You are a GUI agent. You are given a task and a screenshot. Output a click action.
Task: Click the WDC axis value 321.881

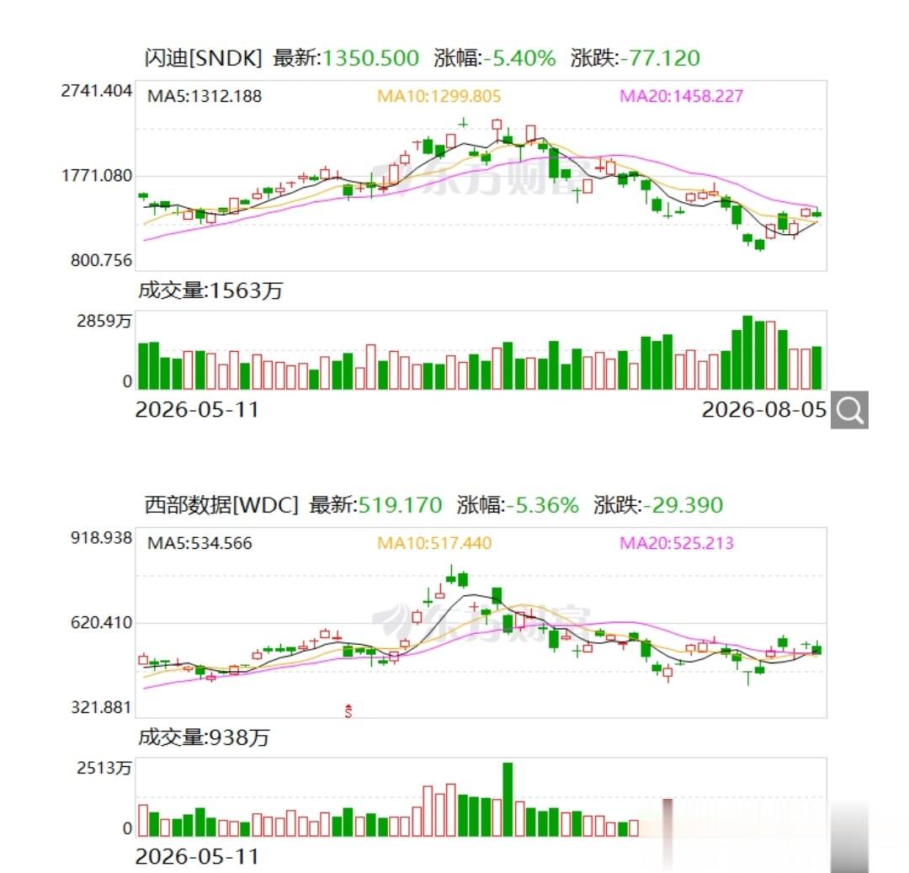point(101,707)
